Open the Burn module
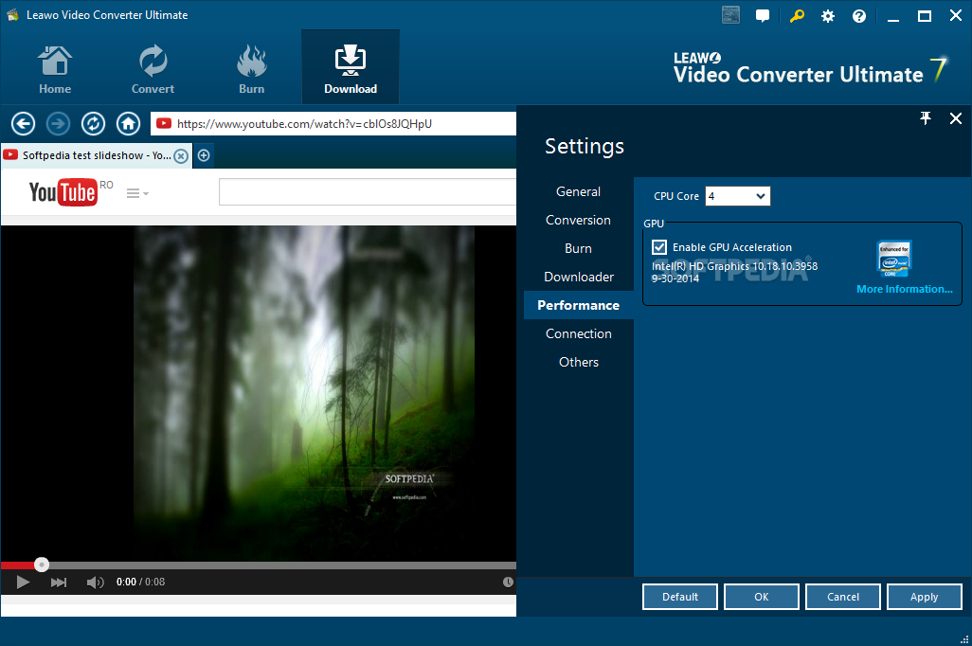972x646 pixels. coord(252,68)
